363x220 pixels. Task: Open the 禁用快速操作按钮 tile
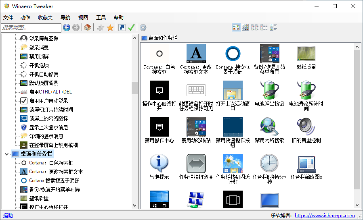(x=233, y=133)
